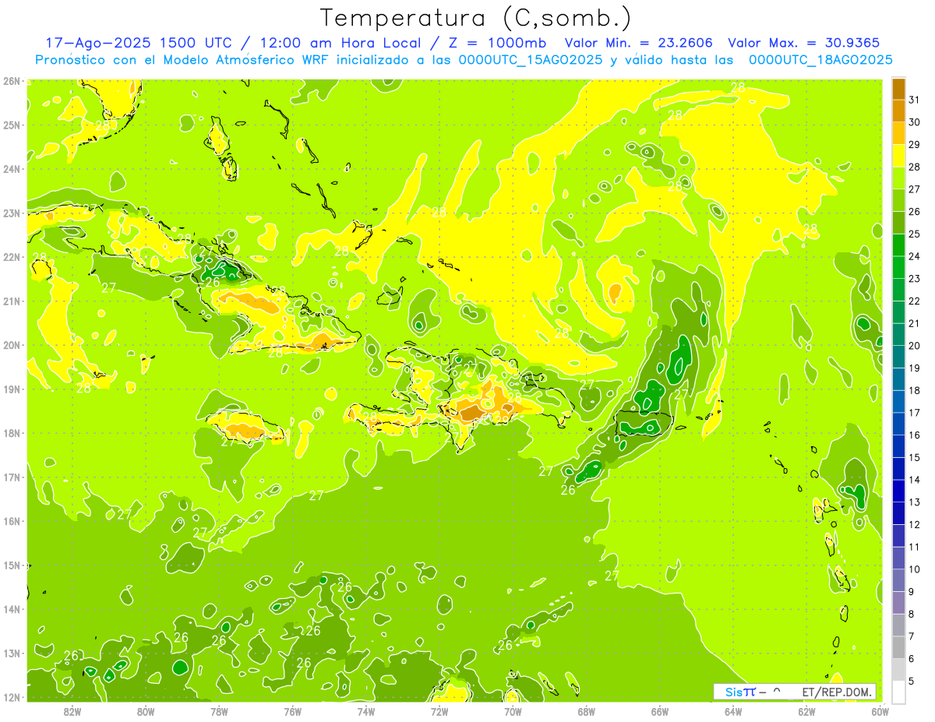Image resolution: width=935 pixels, height=722 pixels.
Task: Pick the green legend swatch between 23 and 24
Action: coord(898,267)
